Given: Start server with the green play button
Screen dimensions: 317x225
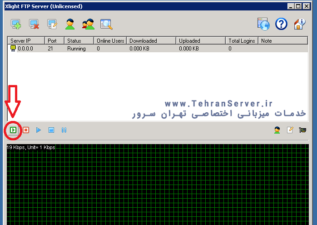Looking at the screenshot, I should (14, 130).
